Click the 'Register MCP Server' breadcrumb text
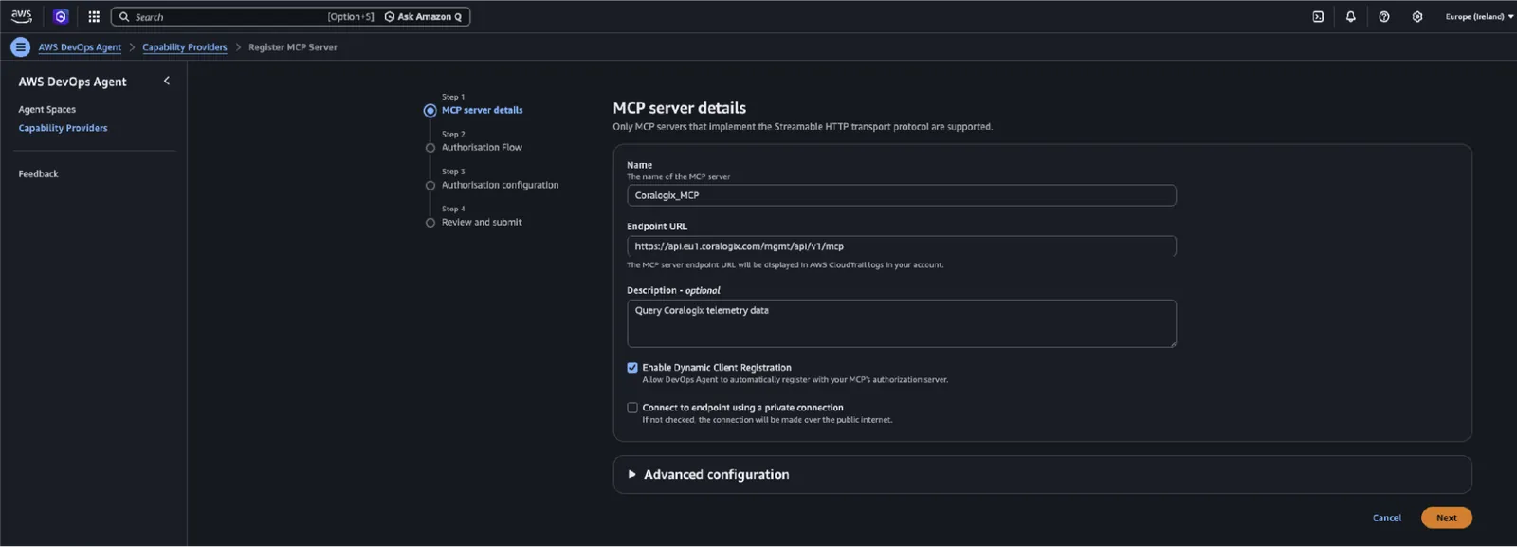This screenshot has height=547, width=1517. [293, 47]
